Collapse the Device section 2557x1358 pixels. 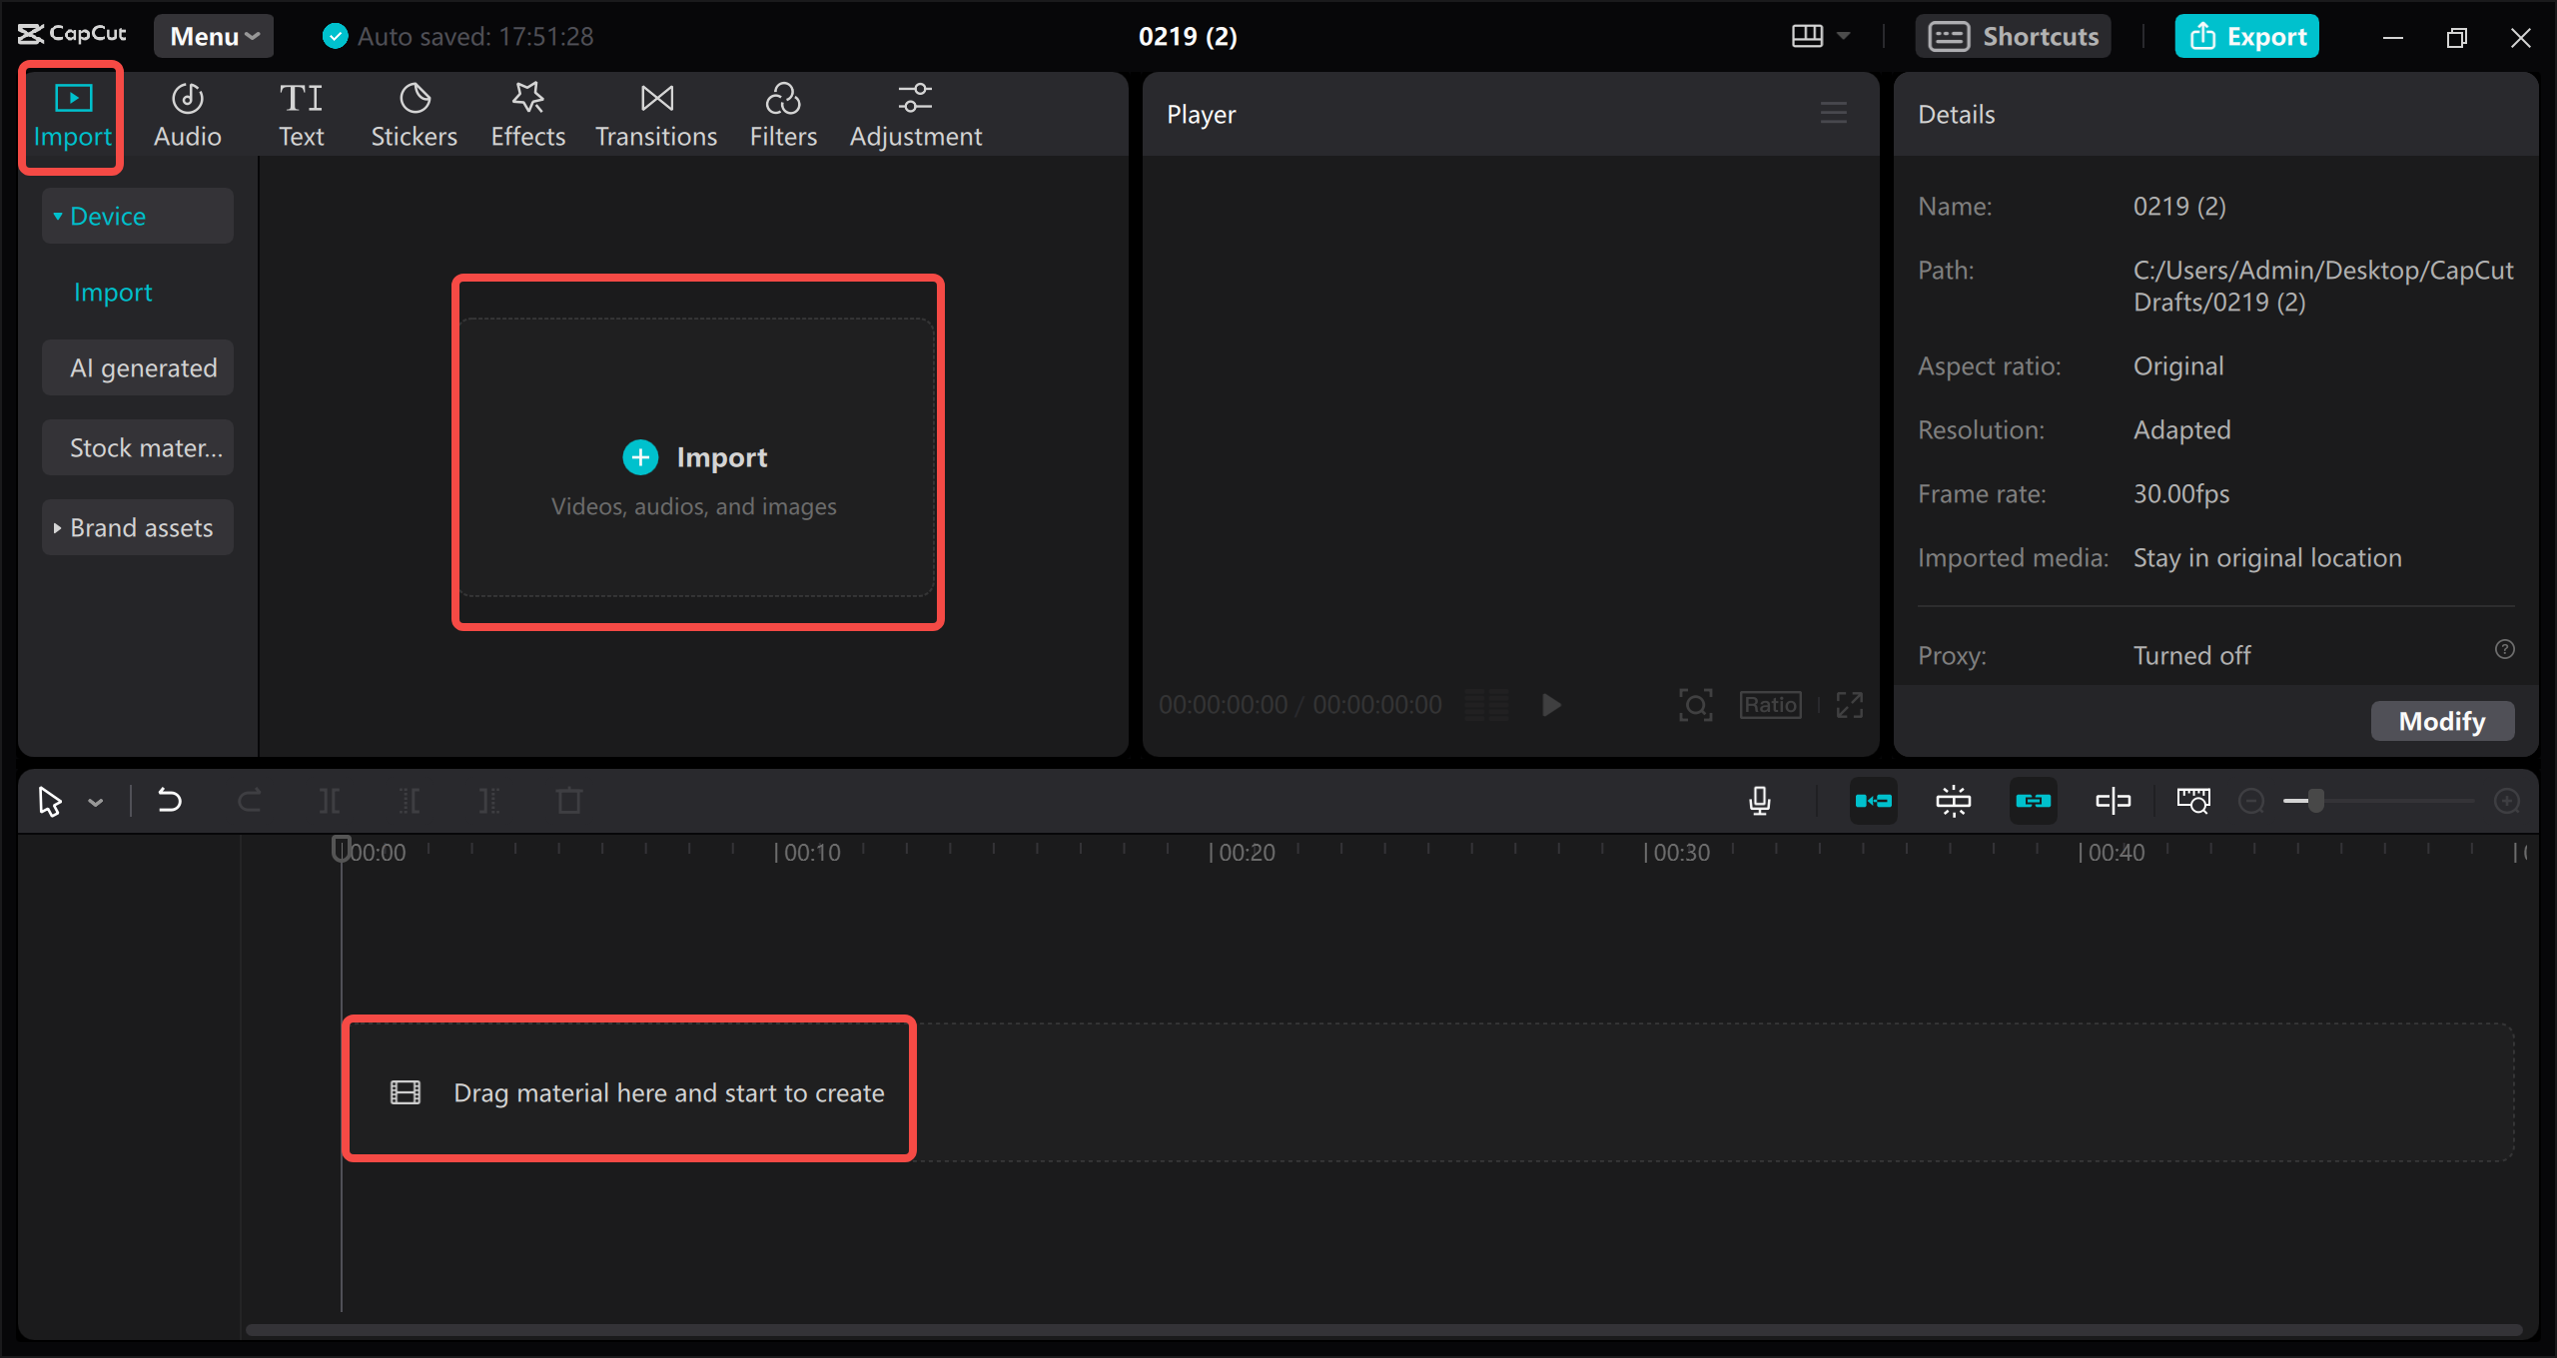137,215
